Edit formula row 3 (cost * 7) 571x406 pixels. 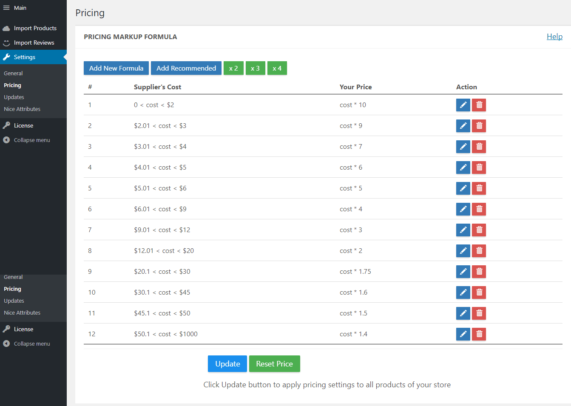463,147
